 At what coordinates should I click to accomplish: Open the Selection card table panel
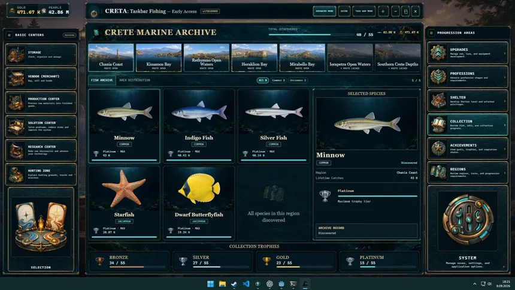pos(41,229)
